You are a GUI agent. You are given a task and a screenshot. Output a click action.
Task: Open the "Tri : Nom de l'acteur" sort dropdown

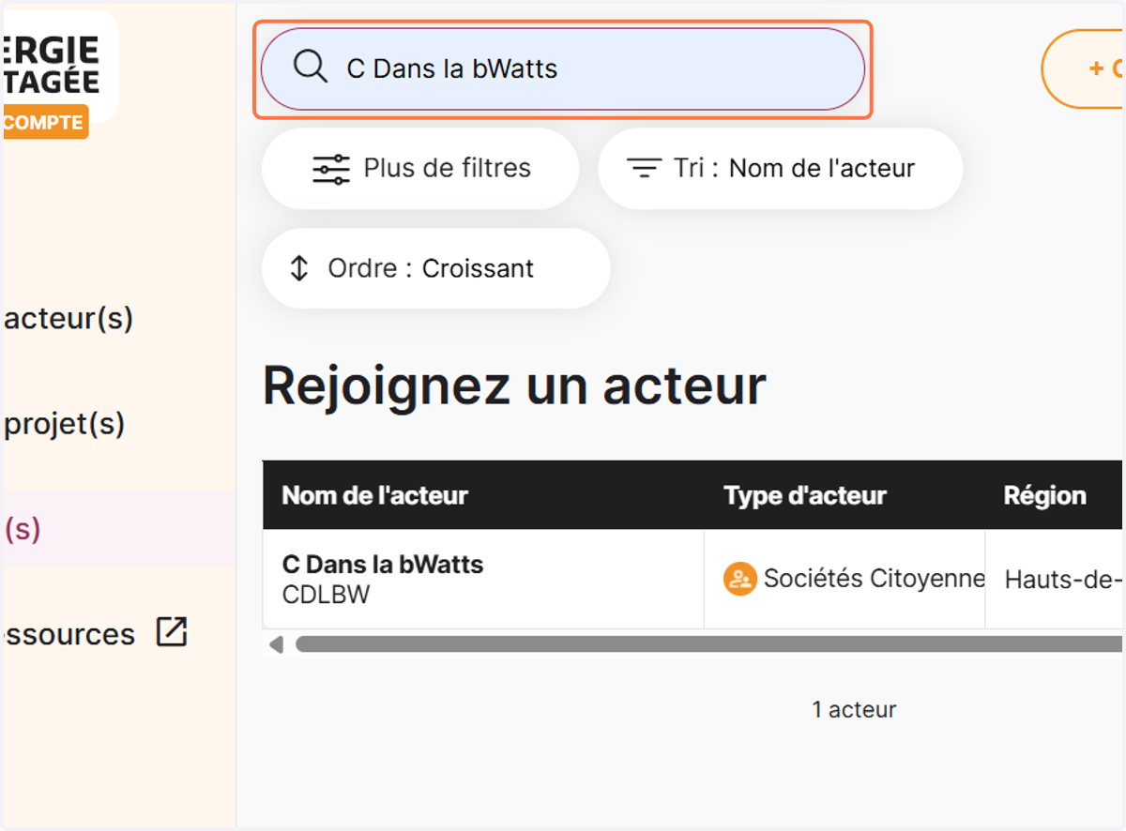(780, 169)
